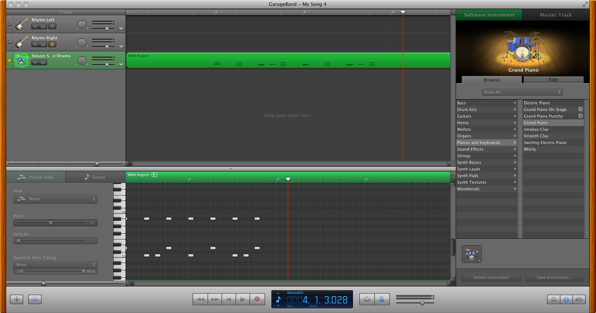Image resolution: width=596 pixels, height=313 pixels.
Task: Switch to the Master Track tab
Action: click(x=556, y=15)
